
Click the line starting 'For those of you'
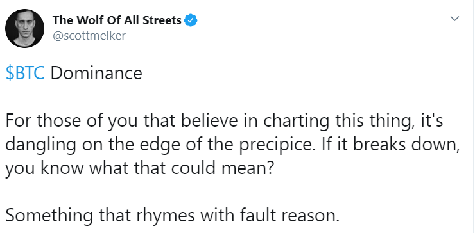coord(225,122)
